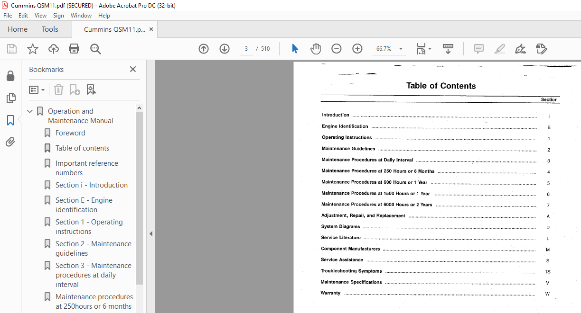
Task: Activate the Hand pan tool
Action: (x=316, y=49)
